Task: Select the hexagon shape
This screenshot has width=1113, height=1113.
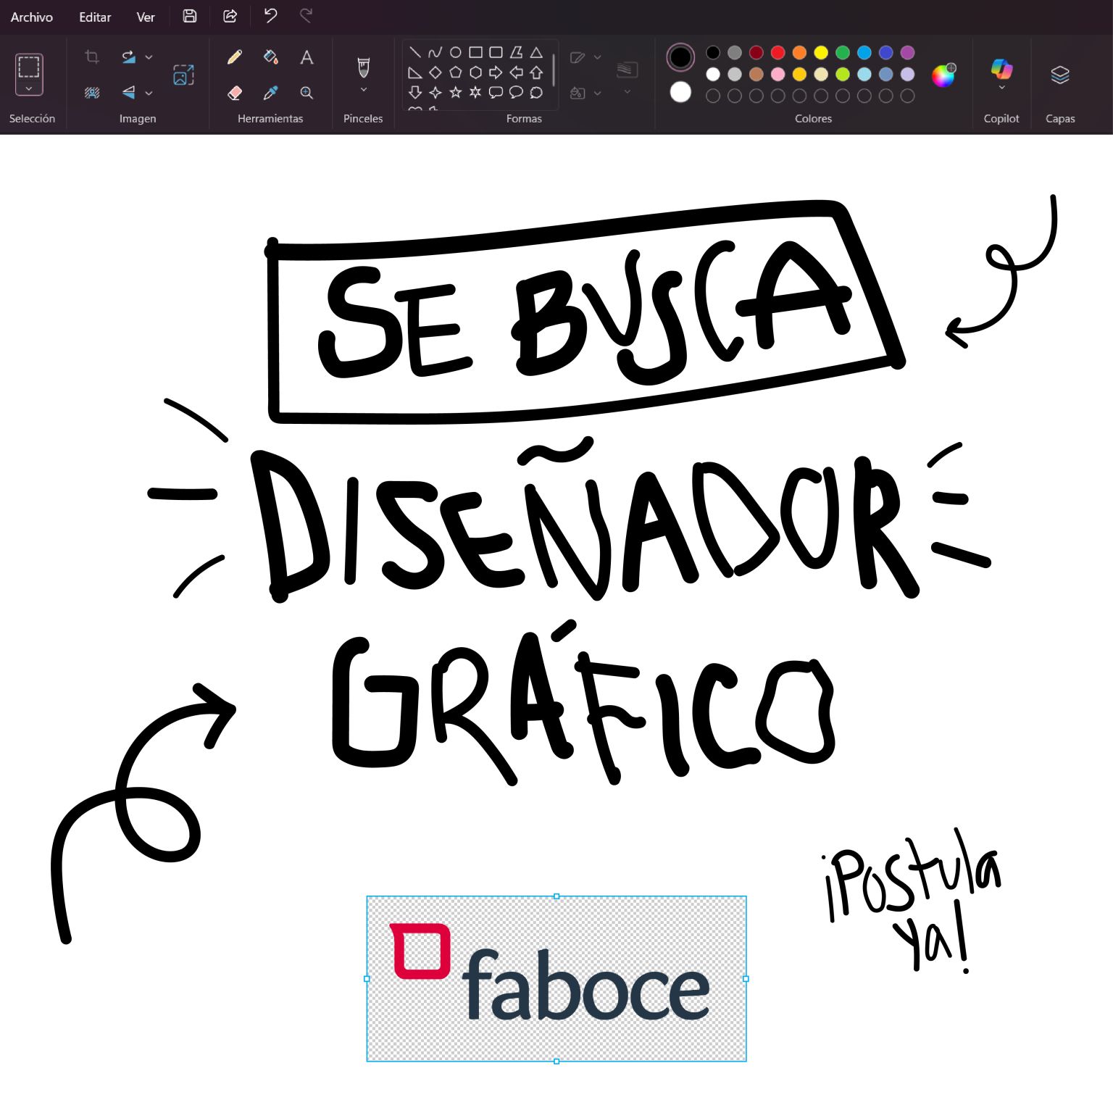Action: (x=475, y=72)
